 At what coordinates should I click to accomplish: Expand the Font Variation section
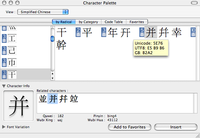(x=4, y=127)
